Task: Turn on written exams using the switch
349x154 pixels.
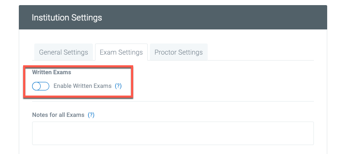Action: pos(41,86)
